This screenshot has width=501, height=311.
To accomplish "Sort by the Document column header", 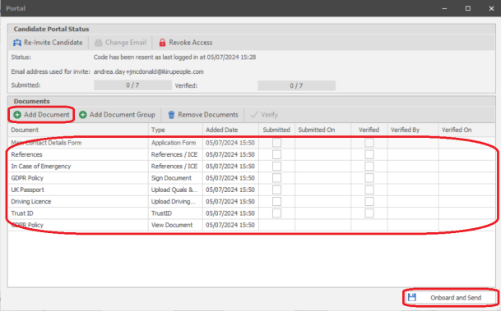I will [78, 130].
